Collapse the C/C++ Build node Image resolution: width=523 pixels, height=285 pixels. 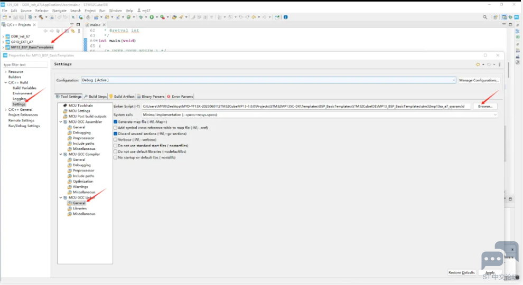pyautogui.click(x=5, y=82)
